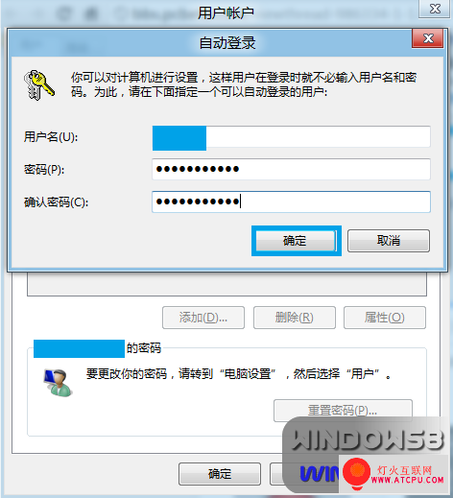Confirm auto-login with highlighted 确定 button
The width and height of the screenshot is (453, 498).
(296, 241)
